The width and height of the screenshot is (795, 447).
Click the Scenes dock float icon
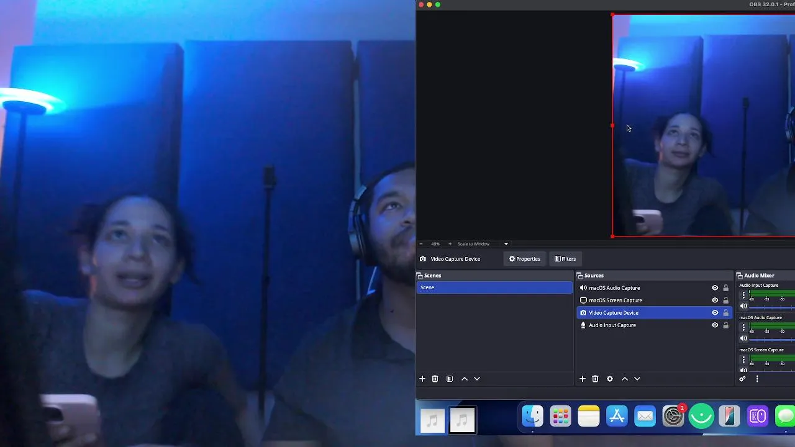point(420,276)
